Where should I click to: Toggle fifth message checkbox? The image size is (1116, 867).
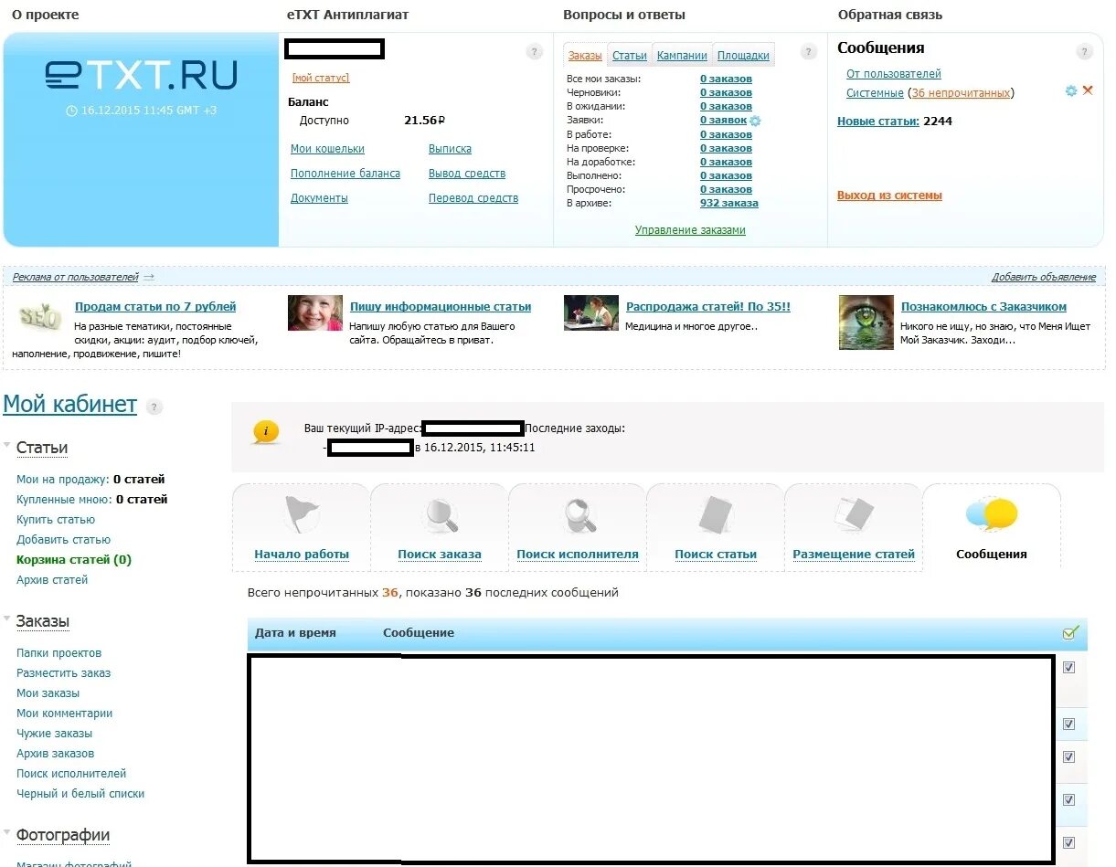tap(1068, 843)
